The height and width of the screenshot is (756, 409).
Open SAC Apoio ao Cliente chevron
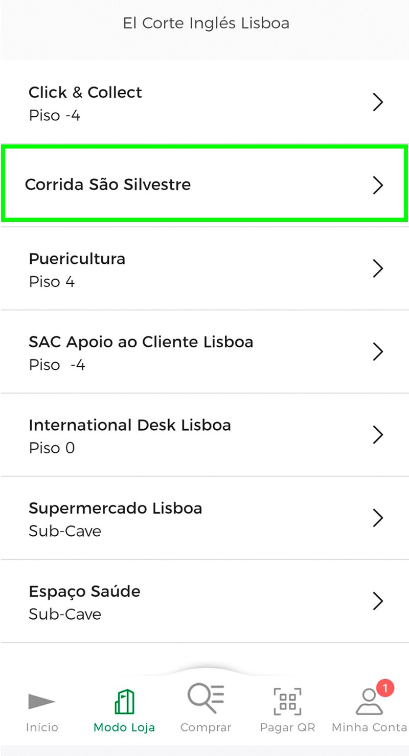coord(378,351)
